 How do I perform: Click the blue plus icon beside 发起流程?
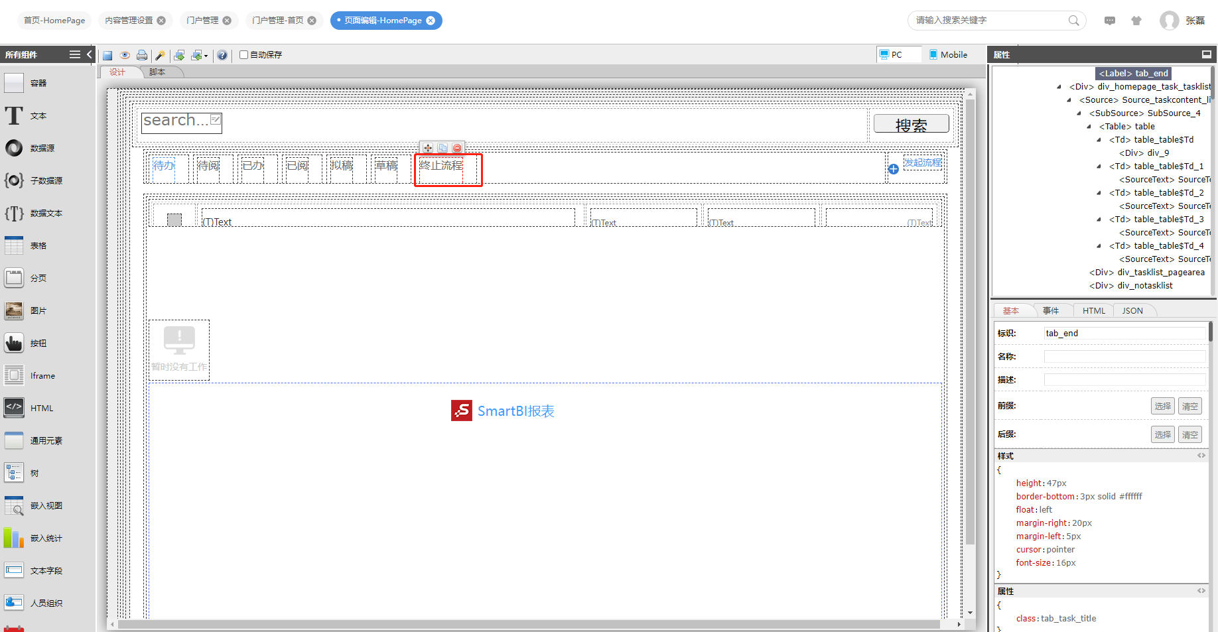[x=894, y=169]
